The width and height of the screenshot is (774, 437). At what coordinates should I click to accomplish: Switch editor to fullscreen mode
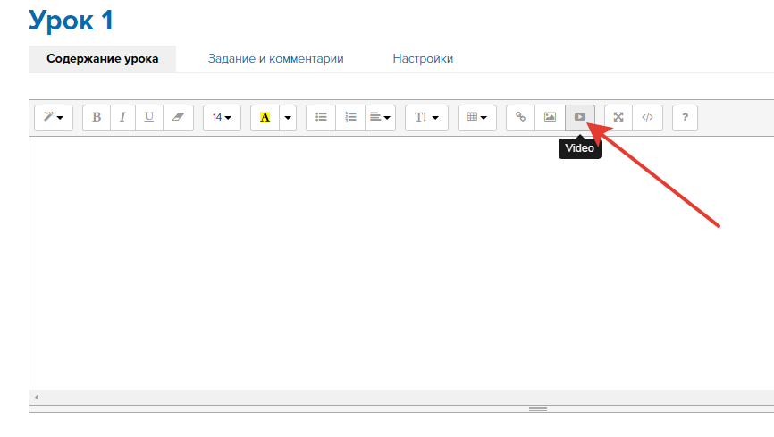618,117
